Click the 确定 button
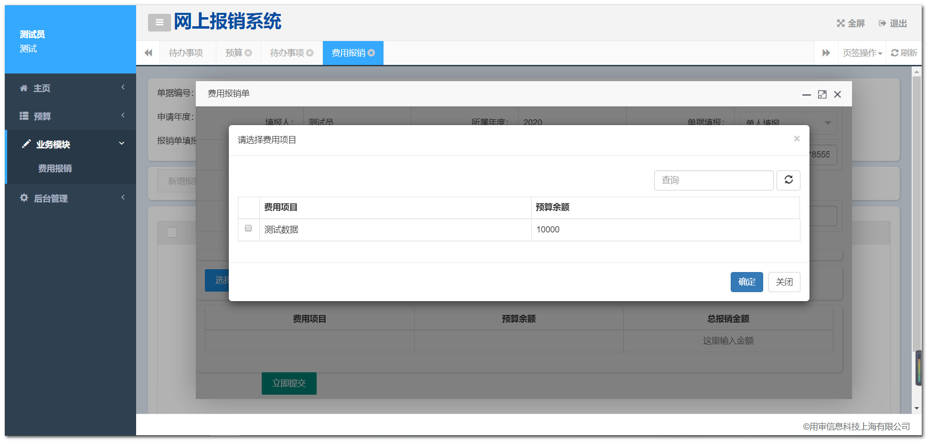 [x=746, y=282]
